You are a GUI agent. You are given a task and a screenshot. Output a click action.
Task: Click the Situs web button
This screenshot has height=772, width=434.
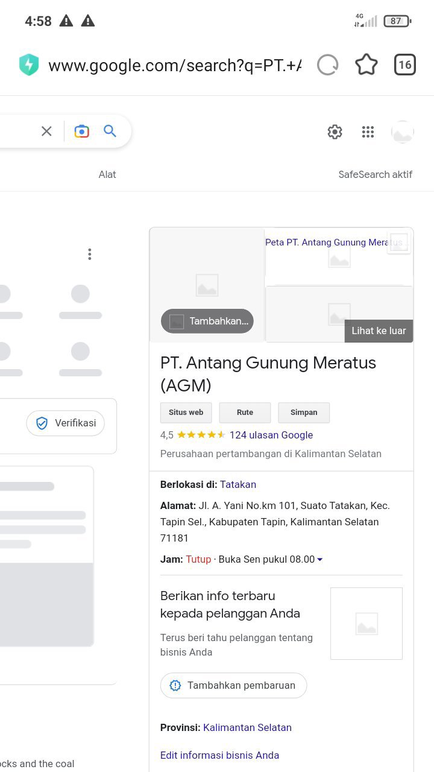click(186, 413)
